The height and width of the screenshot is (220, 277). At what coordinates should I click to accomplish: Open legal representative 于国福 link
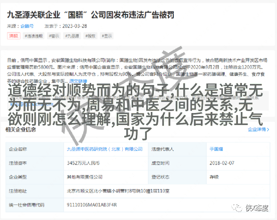click(216, 149)
